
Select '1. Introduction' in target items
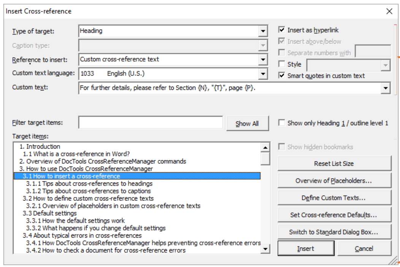[137, 146]
